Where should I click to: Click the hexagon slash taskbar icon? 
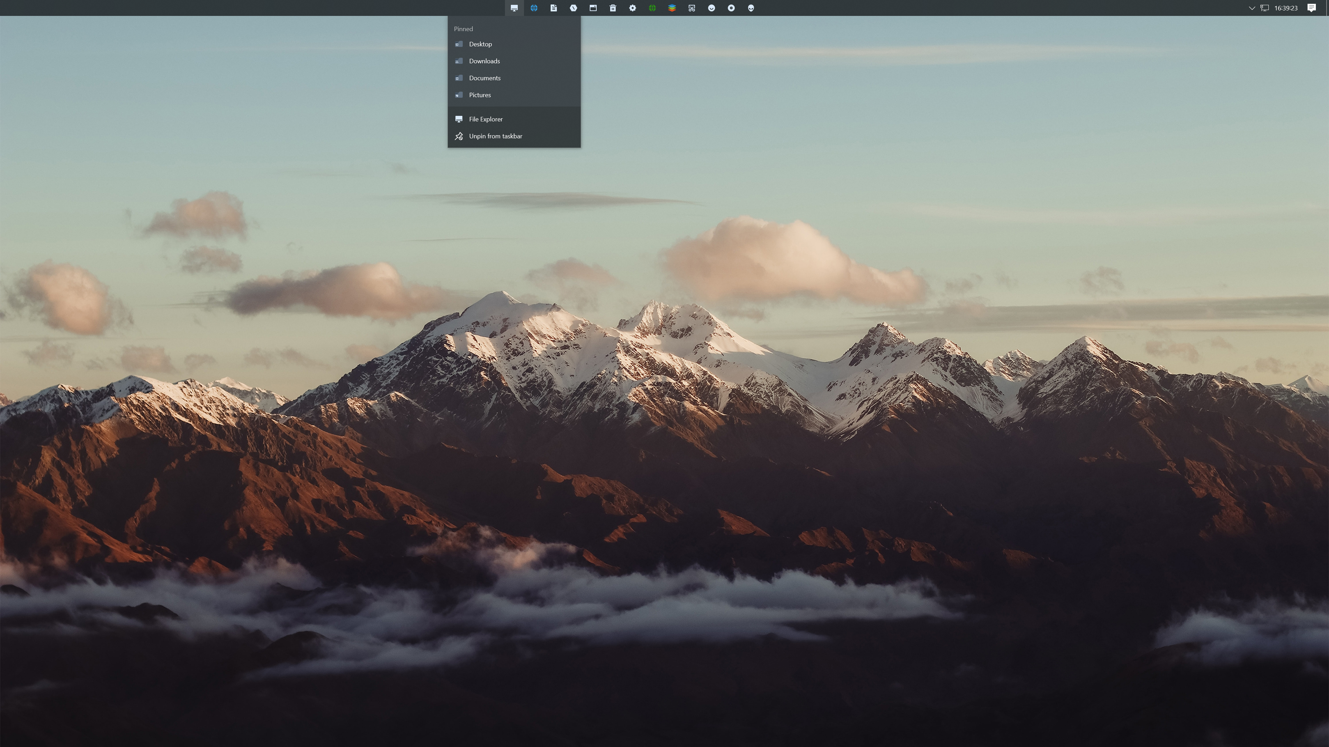(x=573, y=8)
